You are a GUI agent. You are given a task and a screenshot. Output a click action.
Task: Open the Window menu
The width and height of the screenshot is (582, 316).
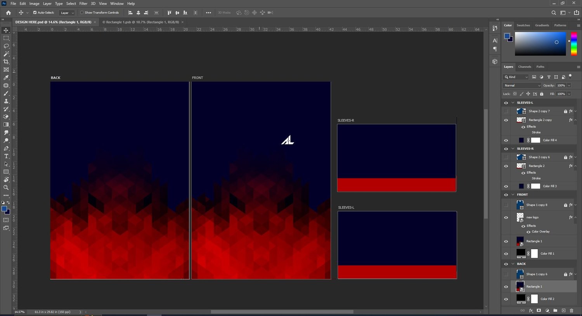click(x=117, y=3)
